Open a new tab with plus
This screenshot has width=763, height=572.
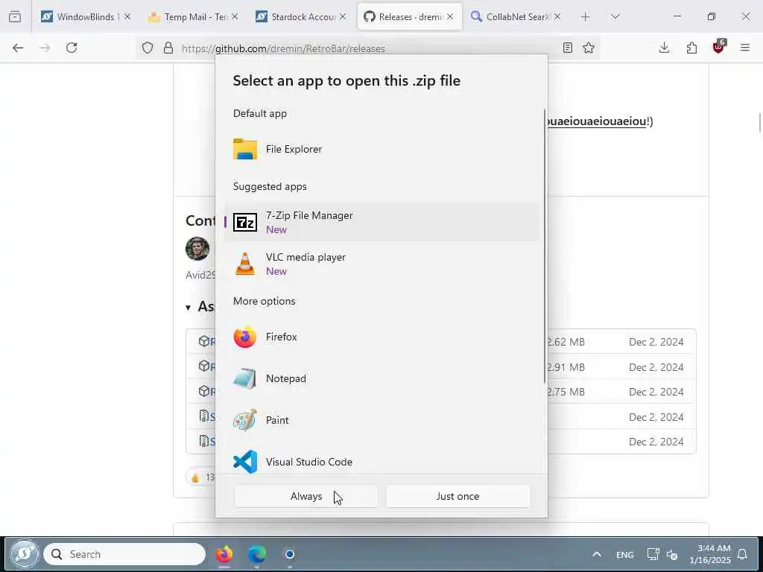586,16
